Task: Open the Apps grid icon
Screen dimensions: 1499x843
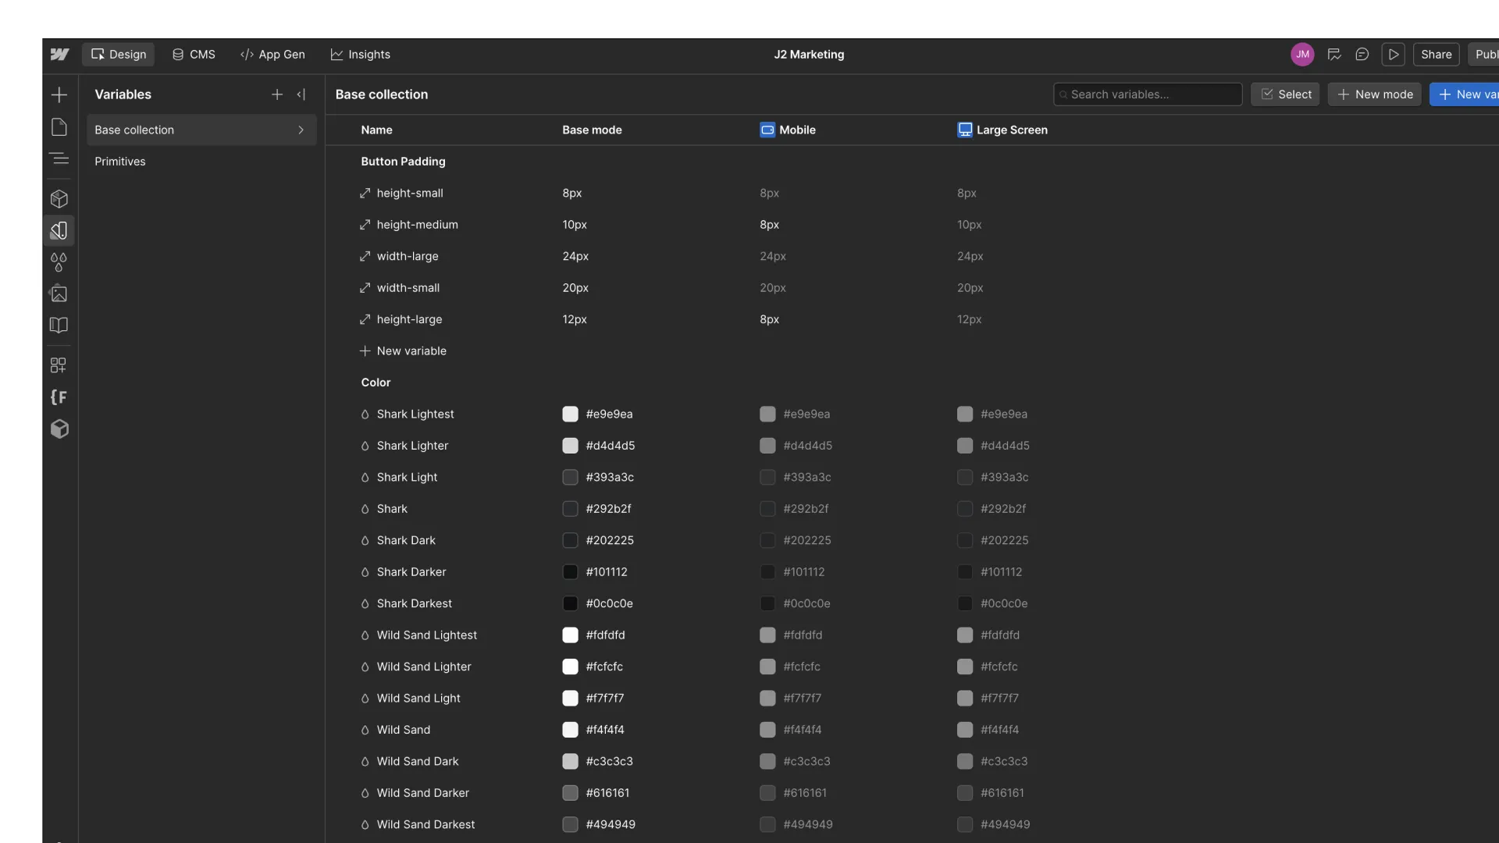Action: pyautogui.click(x=59, y=365)
